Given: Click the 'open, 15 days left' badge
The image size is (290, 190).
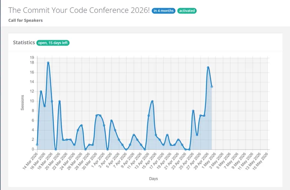Looking at the screenshot, I should [53, 43].
